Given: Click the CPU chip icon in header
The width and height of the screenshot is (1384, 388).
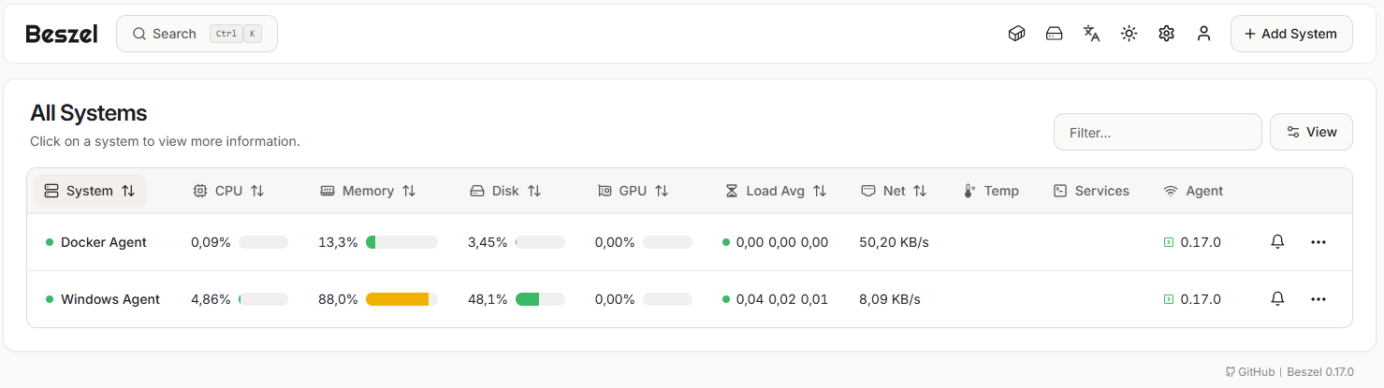Looking at the screenshot, I should tap(200, 191).
